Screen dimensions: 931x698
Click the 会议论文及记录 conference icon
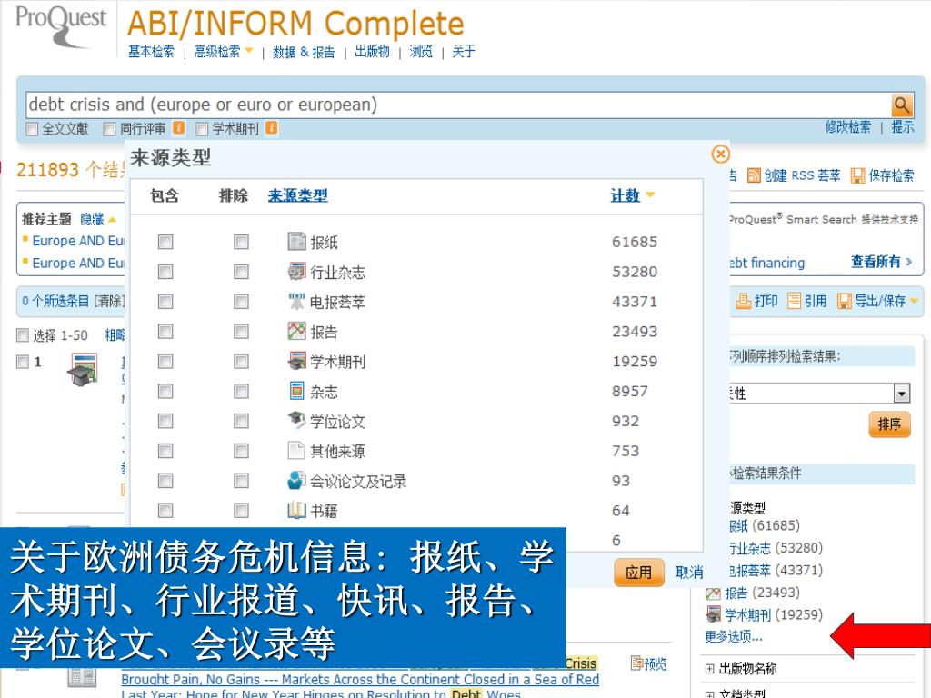click(x=296, y=480)
